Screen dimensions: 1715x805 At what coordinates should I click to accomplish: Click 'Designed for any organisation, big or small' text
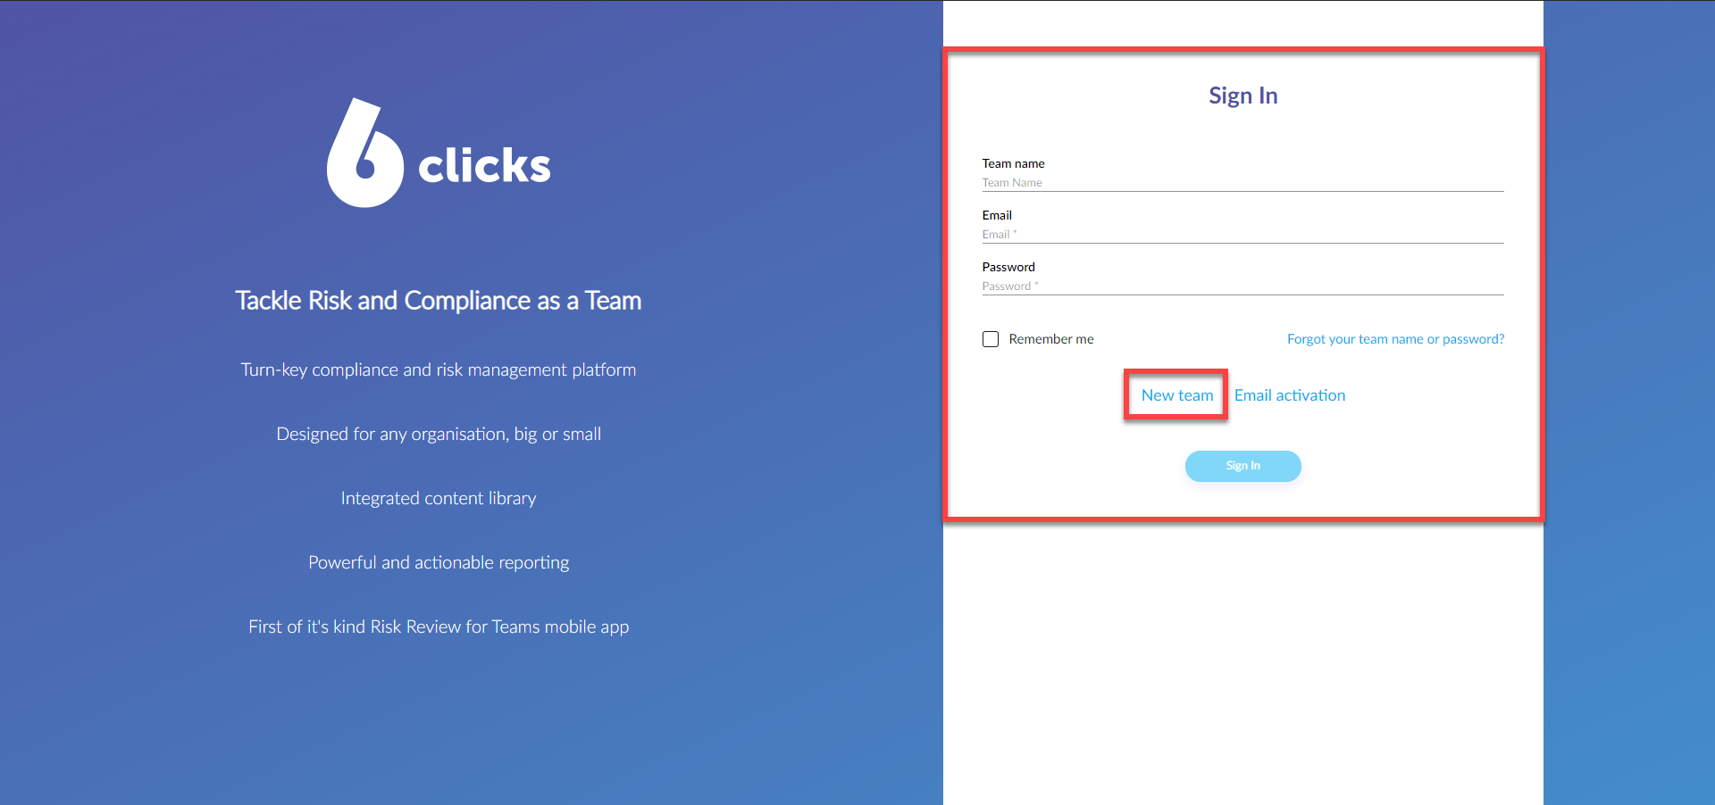(x=439, y=434)
